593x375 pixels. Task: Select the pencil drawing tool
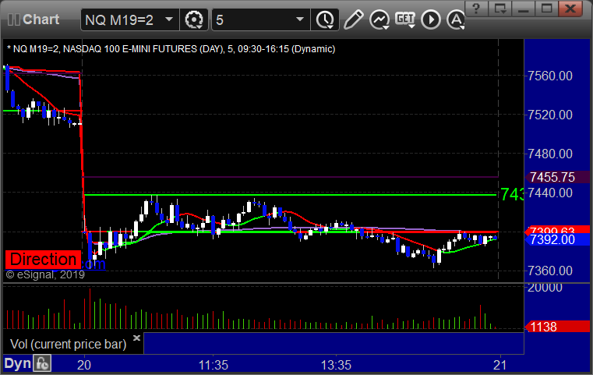[353, 19]
